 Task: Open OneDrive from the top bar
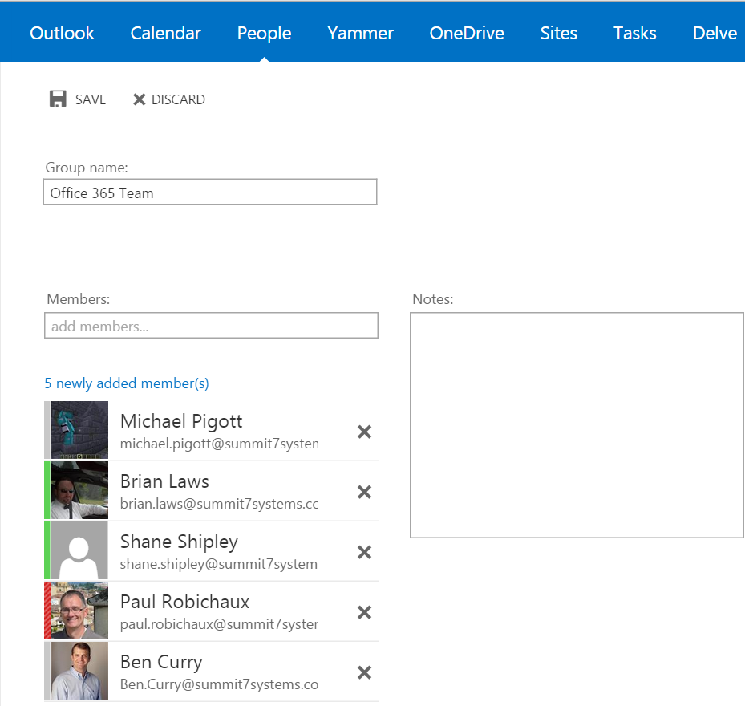(466, 33)
